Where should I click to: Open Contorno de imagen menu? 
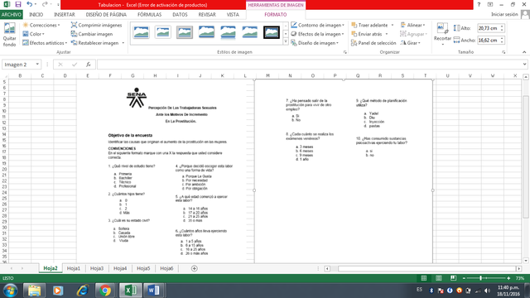click(x=318, y=25)
